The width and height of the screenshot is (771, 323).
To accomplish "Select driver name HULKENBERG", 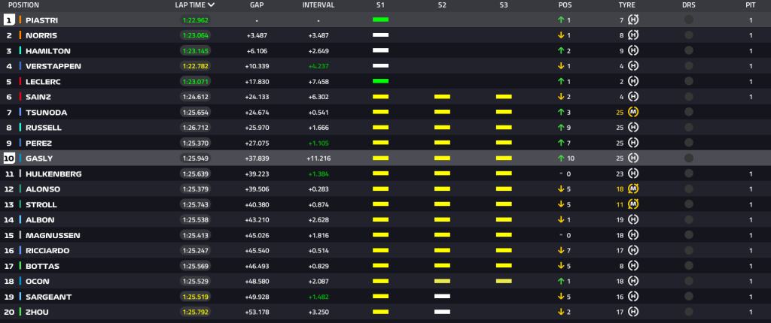I will pos(53,174).
